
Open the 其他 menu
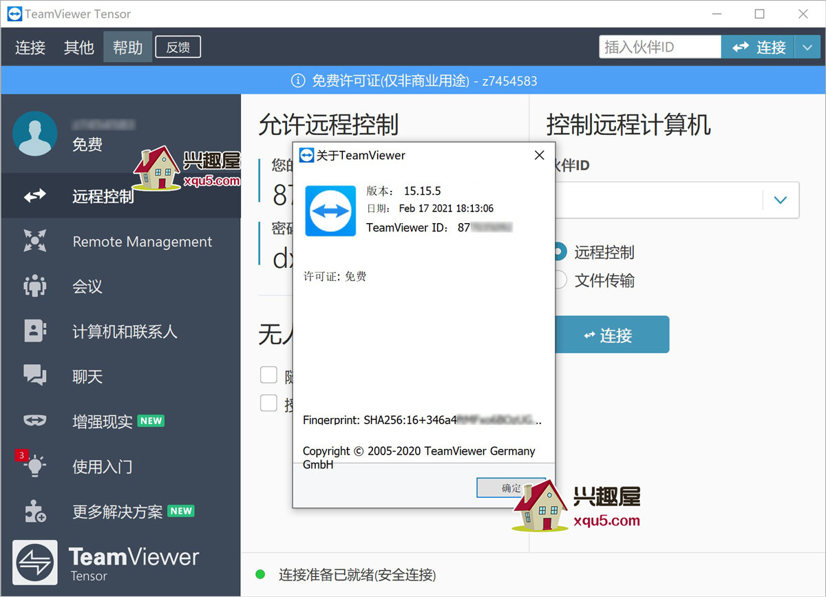78,48
